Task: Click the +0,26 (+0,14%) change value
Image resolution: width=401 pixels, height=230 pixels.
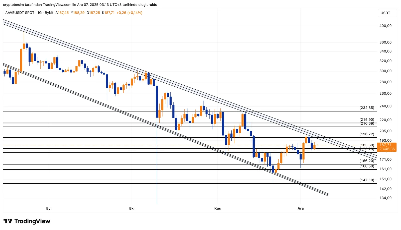Action: tap(129, 13)
